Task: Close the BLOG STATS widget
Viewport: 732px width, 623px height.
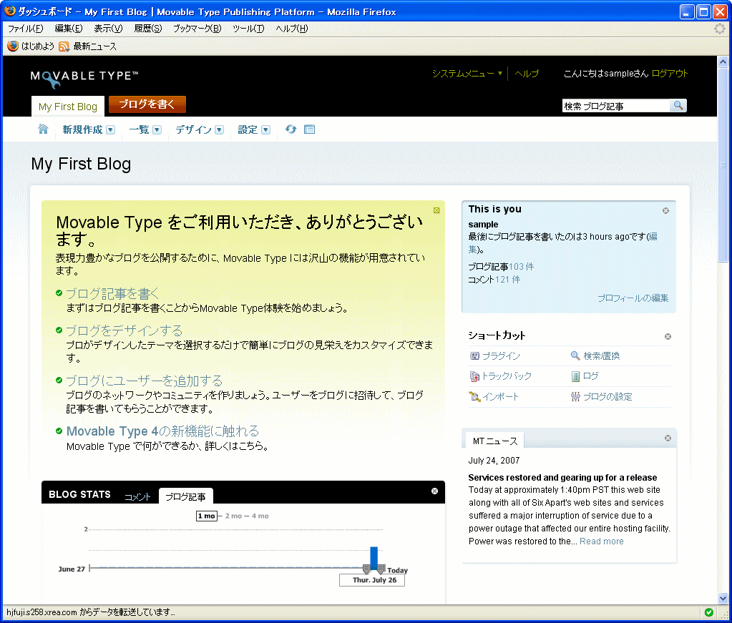Action: 434,491
